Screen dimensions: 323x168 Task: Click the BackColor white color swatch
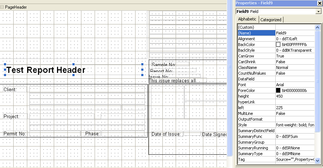[x=278, y=45]
